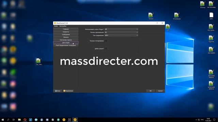218x122 pixels.
Task: Close the MassDirecter window
Action: point(162,23)
